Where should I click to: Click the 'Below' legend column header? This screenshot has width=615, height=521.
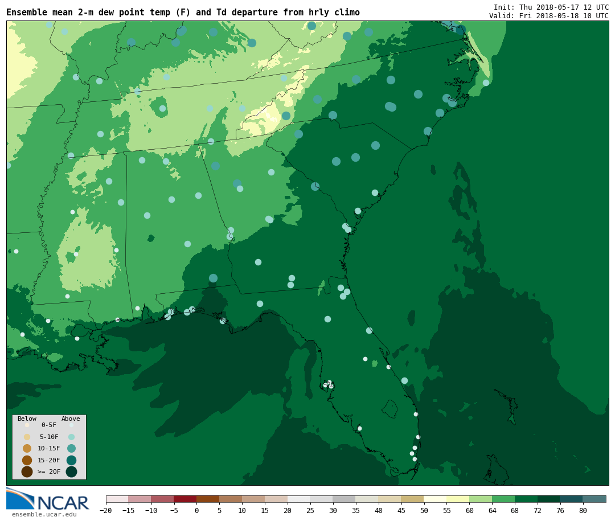[27, 419]
